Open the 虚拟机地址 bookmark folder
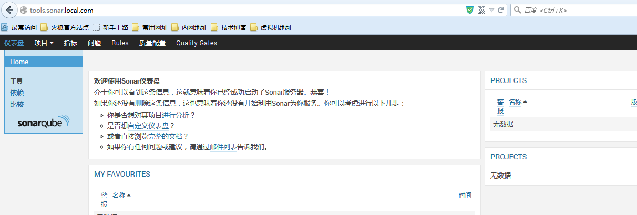 coord(271,27)
